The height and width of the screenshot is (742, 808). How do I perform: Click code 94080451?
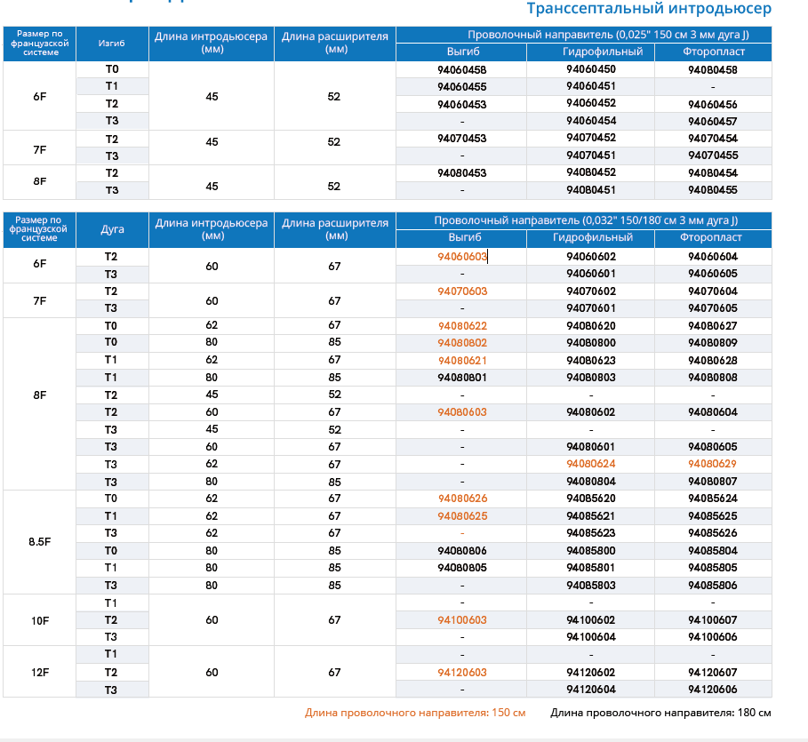(x=590, y=189)
